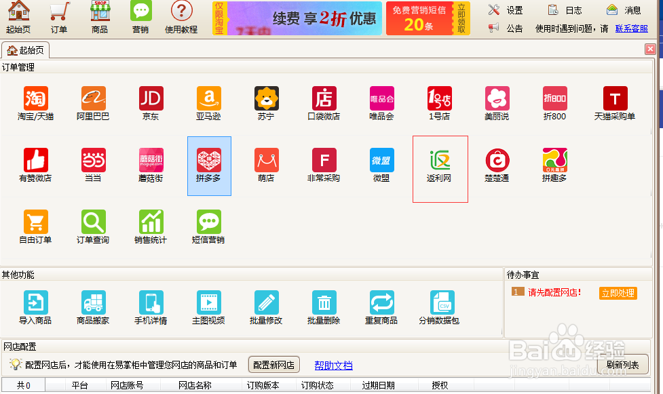The width and height of the screenshot is (663, 394).
Task: Select the 拼趣多 icon
Action: (554, 165)
